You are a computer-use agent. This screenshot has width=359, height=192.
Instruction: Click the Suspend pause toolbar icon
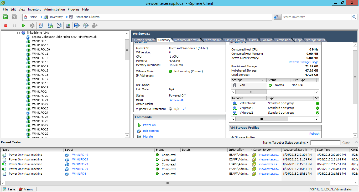[x=14, y=26]
